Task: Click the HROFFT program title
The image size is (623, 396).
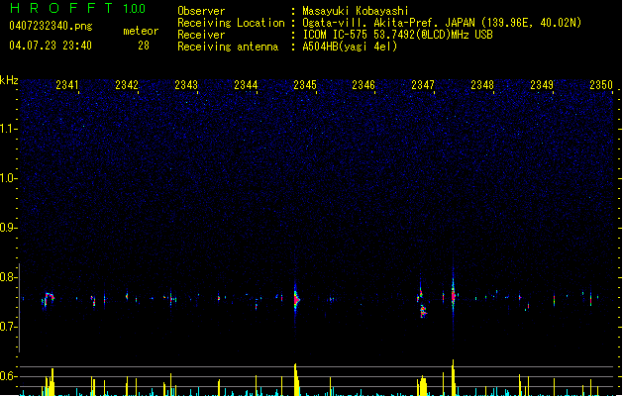Action: point(61,8)
